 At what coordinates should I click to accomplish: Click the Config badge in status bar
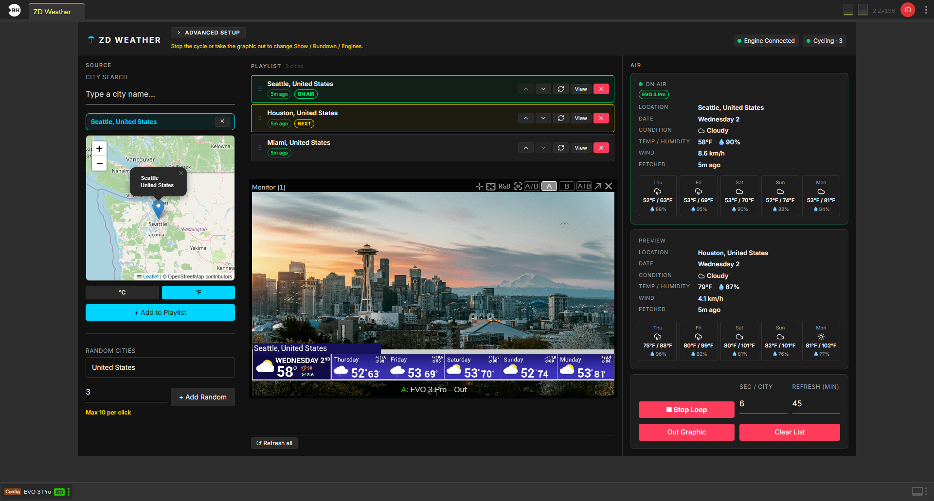13,492
